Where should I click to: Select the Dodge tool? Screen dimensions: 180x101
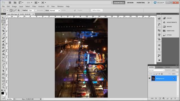(x=3, y=60)
